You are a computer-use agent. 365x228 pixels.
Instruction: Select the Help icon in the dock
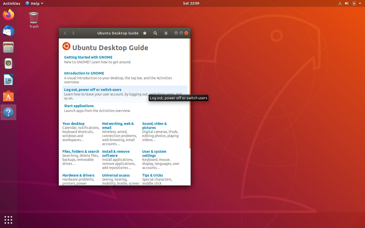coord(8,112)
